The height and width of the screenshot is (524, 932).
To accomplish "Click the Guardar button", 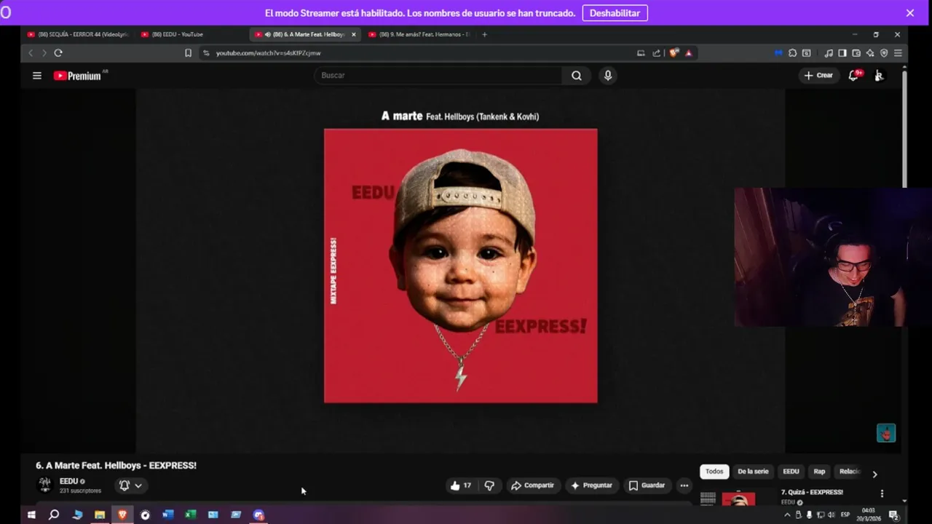I will (x=647, y=485).
